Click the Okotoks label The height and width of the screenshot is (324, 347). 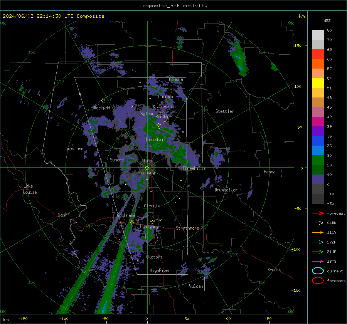click(x=154, y=257)
